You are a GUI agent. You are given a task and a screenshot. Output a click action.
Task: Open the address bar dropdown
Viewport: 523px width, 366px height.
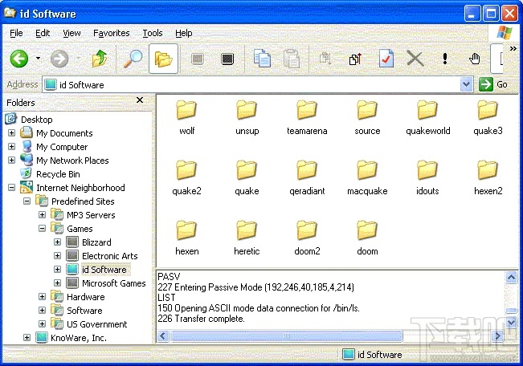[x=467, y=84]
